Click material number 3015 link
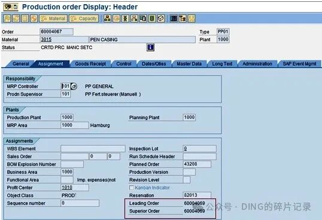 tap(46, 39)
